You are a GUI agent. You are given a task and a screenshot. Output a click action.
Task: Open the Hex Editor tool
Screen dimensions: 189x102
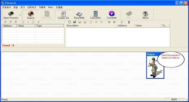click(x=47, y=15)
